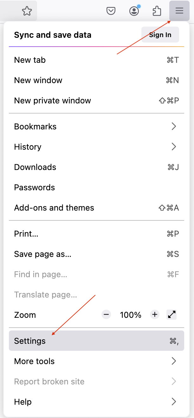The image size is (194, 418).
Task: Close the hamburger application menu button
Action: point(179,11)
